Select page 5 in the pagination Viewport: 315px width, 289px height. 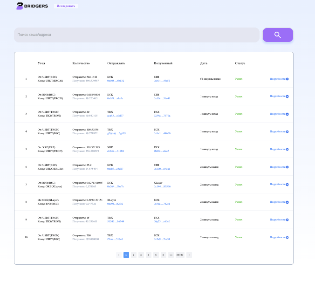(x=156, y=255)
